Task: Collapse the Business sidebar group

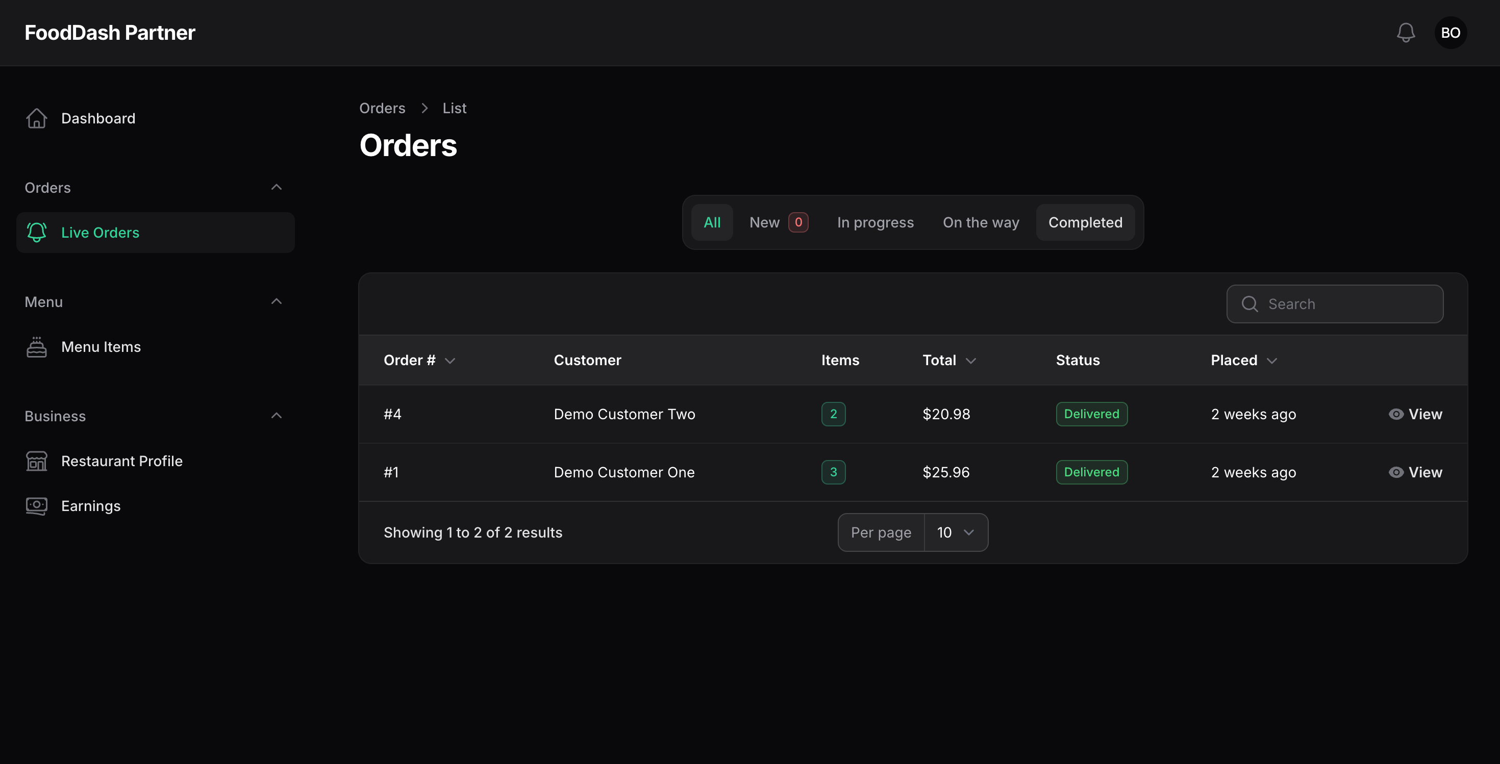Action: pyautogui.click(x=277, y=416)
